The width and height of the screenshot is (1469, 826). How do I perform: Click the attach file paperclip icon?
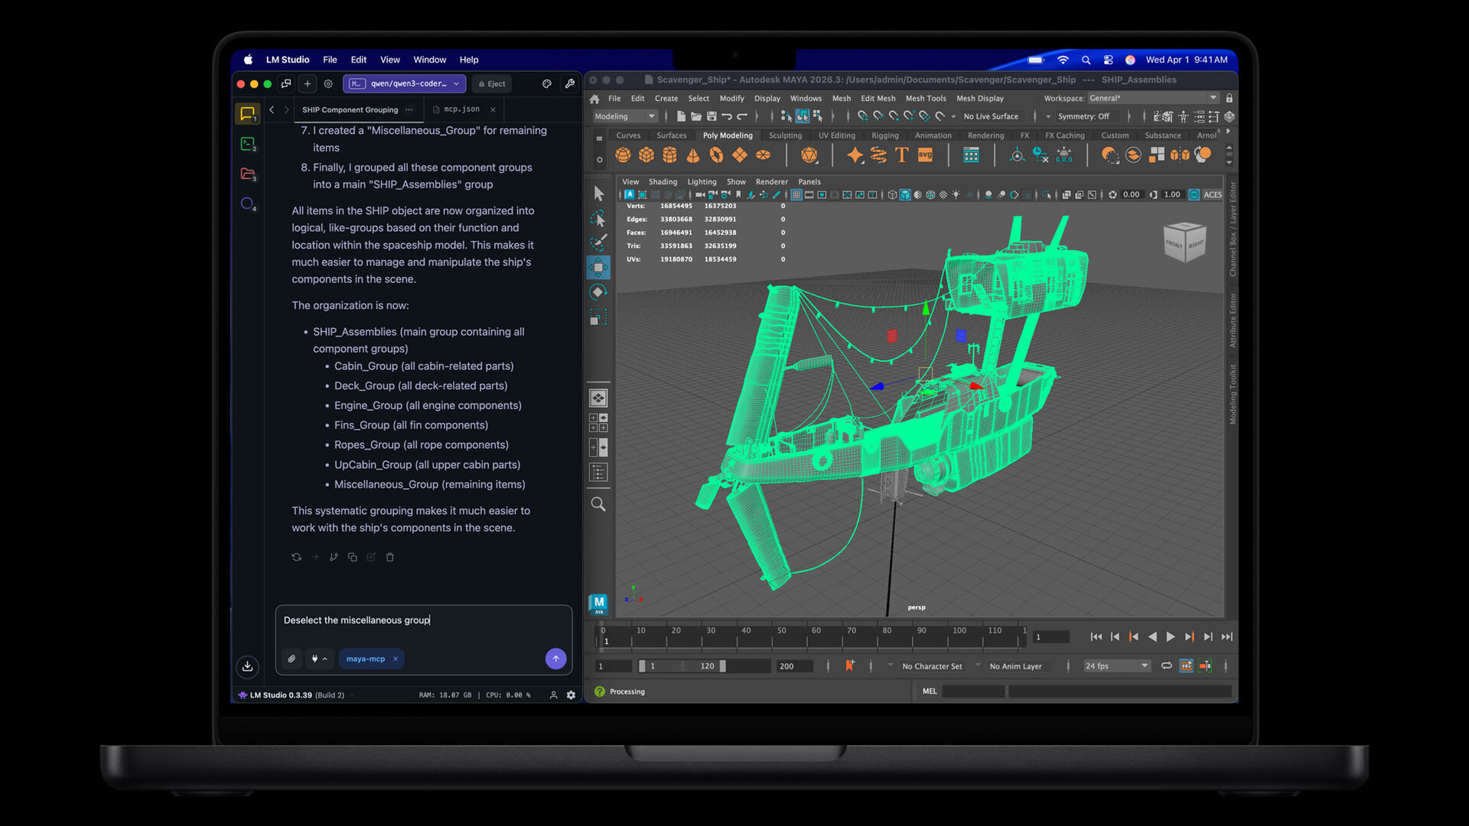292,659
